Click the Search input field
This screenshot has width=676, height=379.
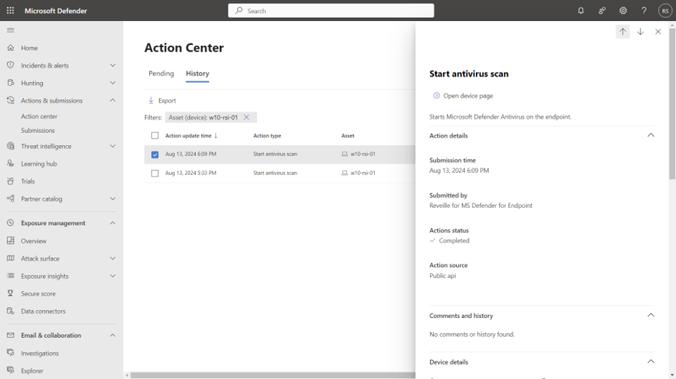(331, 11)
